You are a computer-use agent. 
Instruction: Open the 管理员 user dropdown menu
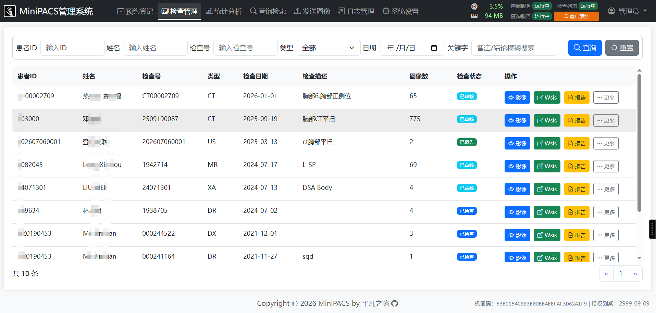click(628, 11)
